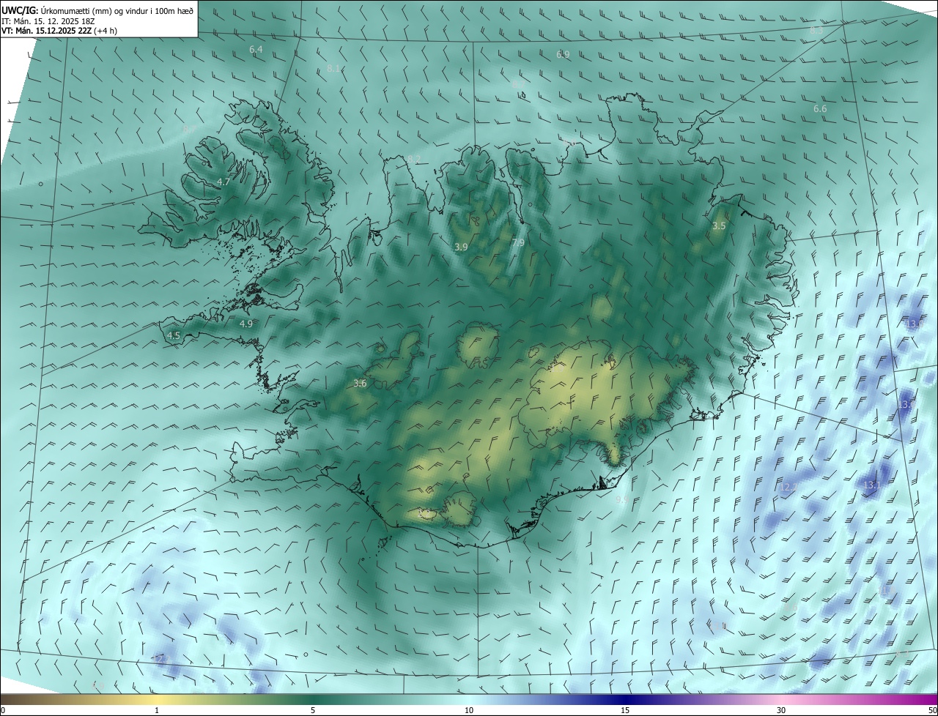Click the color scale tick label 30
Viewport: 938px width, 716px height.
[x=781, y=710]
